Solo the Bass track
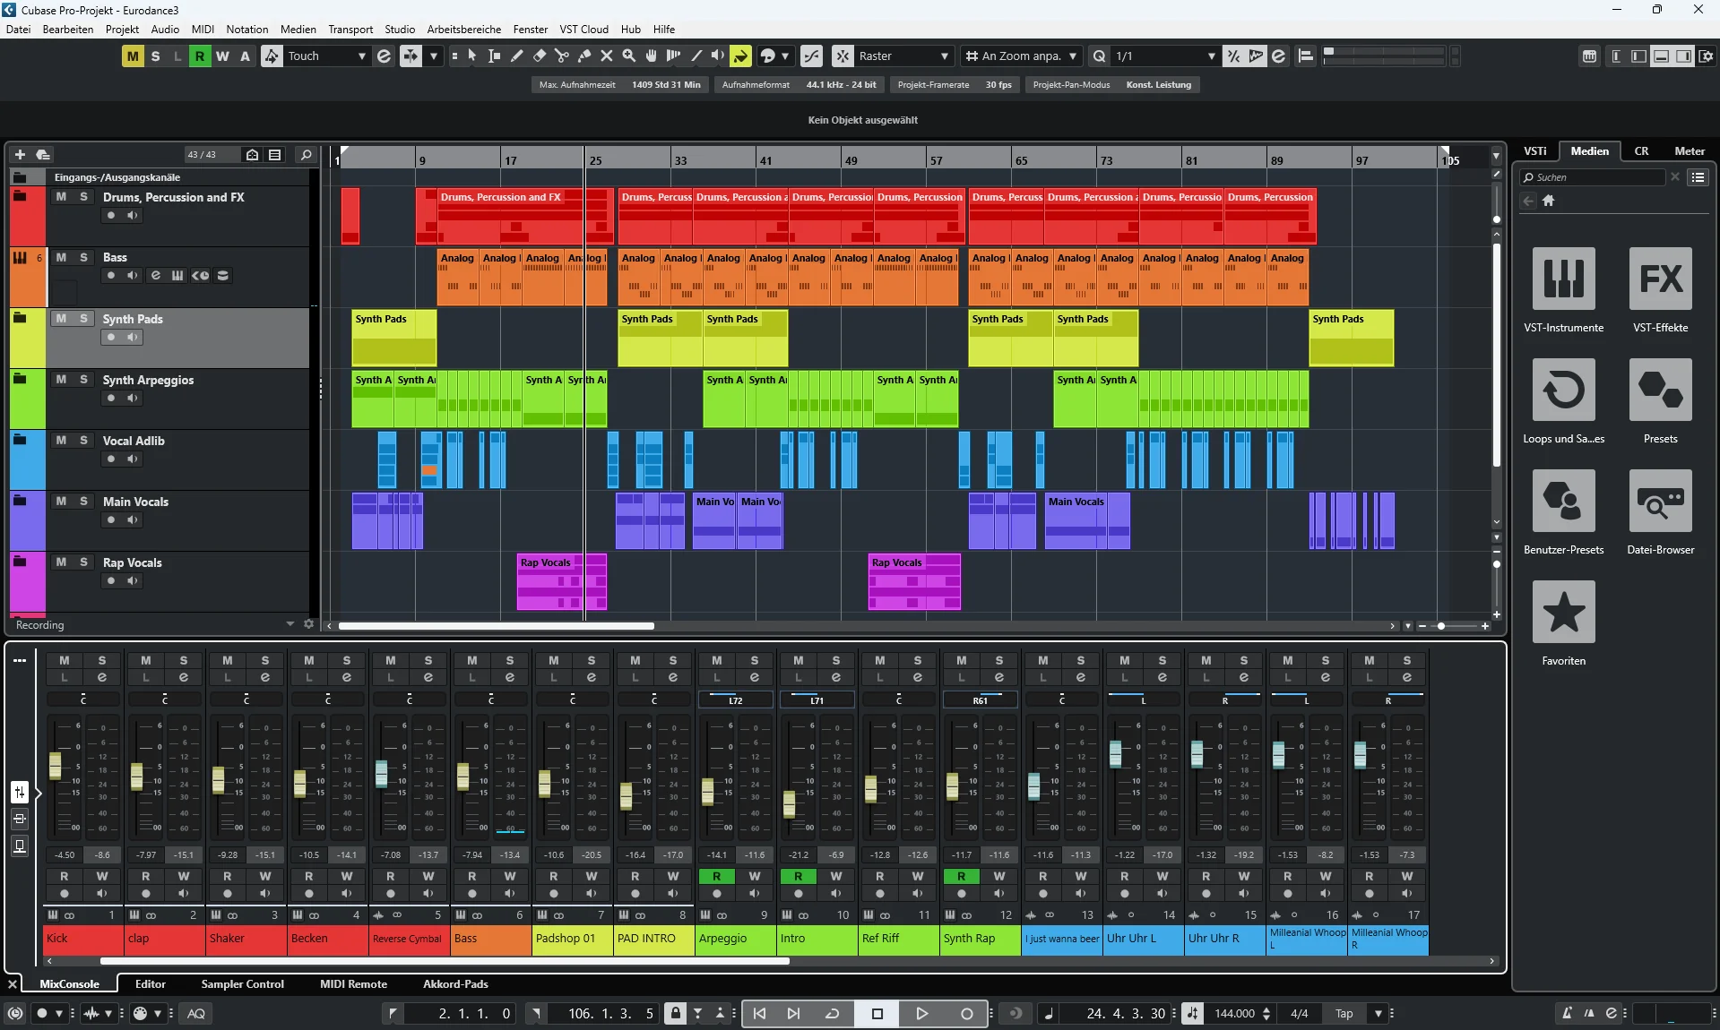 pyautogui.click(x=83, y=258)
